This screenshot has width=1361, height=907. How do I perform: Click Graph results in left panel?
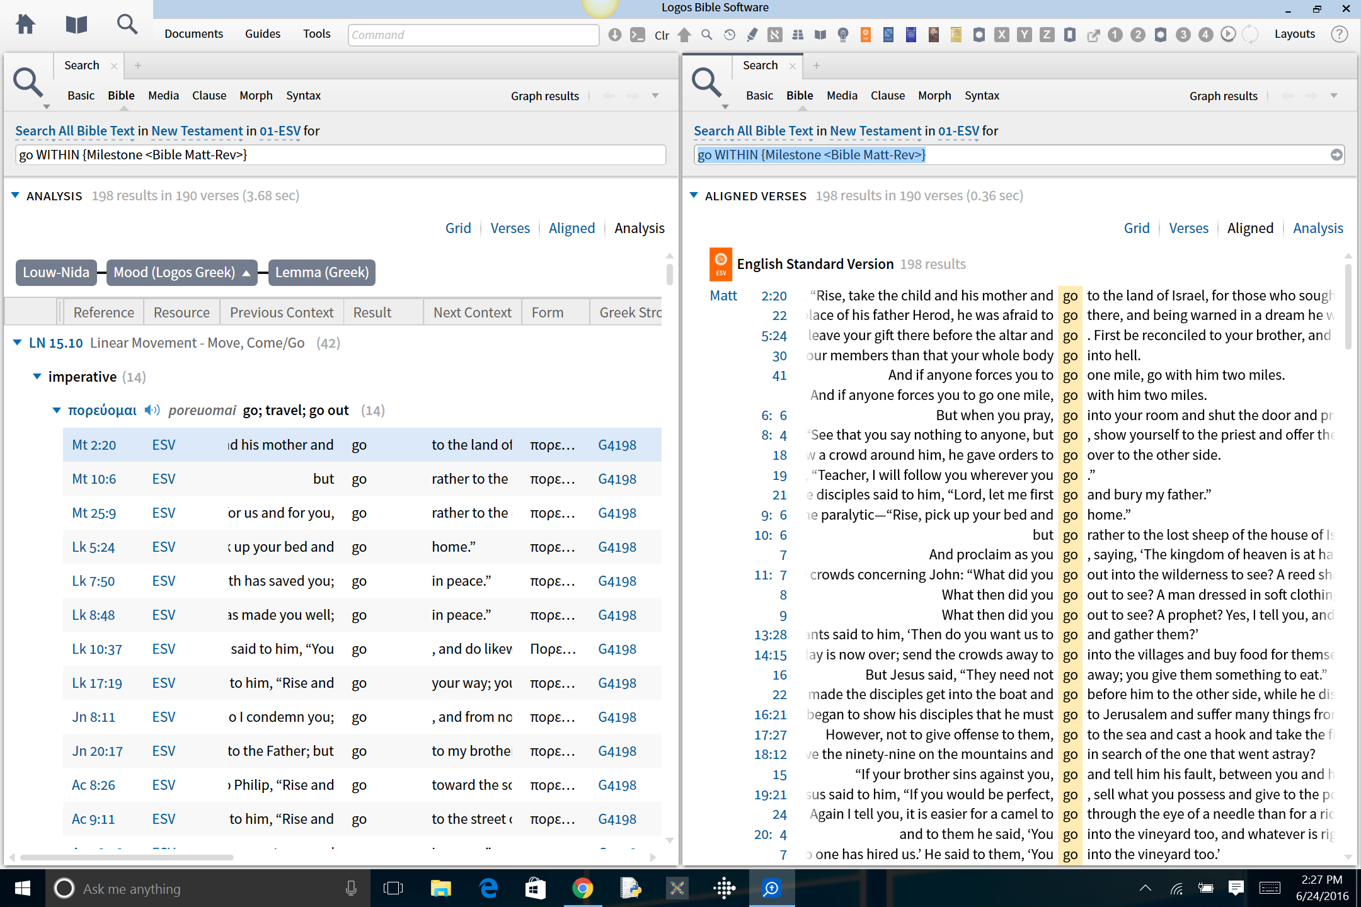point(544,96)
